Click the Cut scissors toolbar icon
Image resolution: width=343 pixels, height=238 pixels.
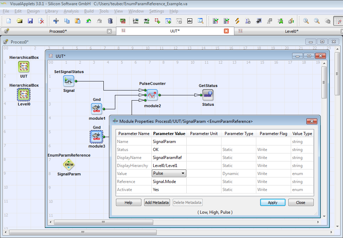tap(56, 21)
